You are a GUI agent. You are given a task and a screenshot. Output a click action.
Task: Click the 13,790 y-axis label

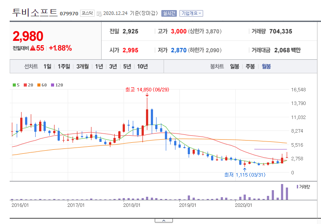(299, 103)
